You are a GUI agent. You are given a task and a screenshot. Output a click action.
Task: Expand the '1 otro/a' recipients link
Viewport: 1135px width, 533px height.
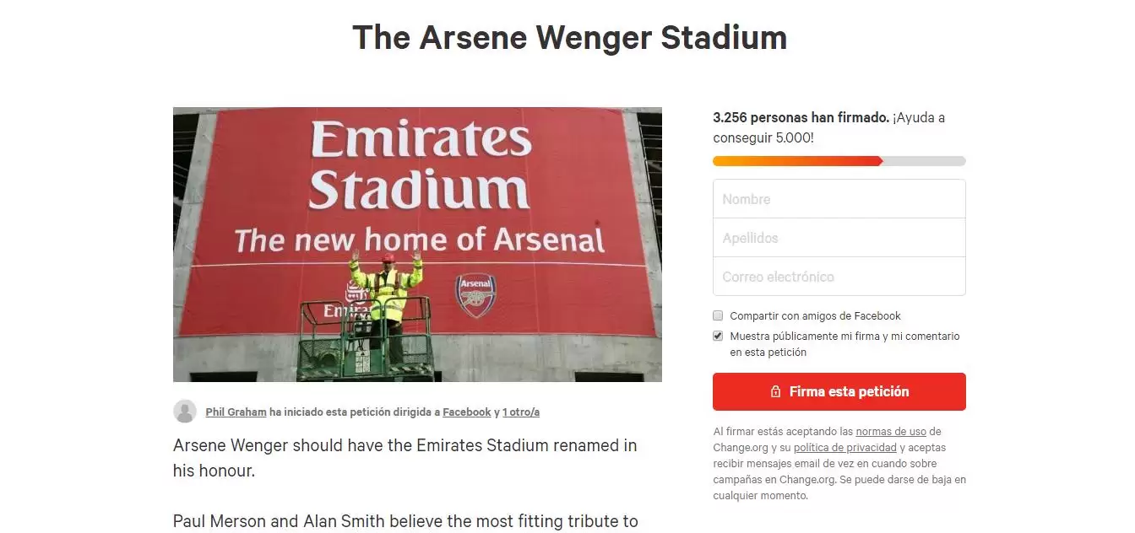click(x=520, y=412)
